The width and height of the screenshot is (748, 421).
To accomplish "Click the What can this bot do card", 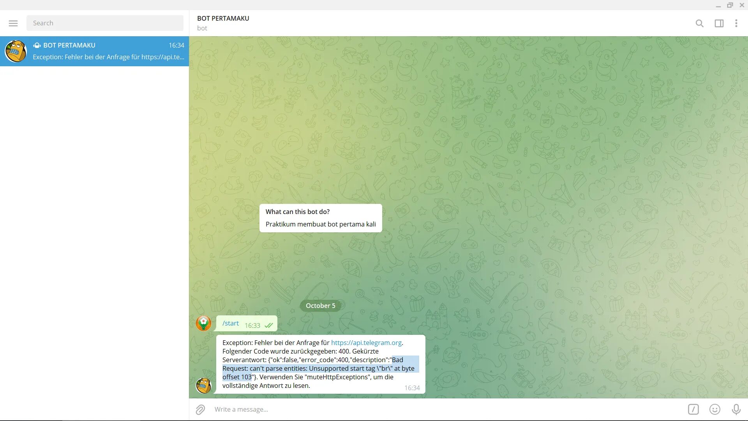I will pos(320,218).
